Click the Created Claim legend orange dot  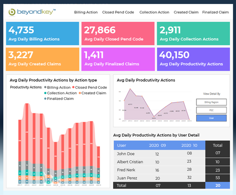pos(79,93)
